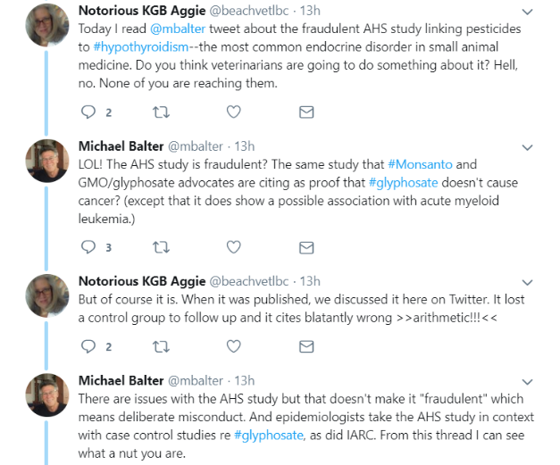The image size is (560, 465).
Task: Open caret menu on Balter's last tweet
Action: [x=528, y=381]
